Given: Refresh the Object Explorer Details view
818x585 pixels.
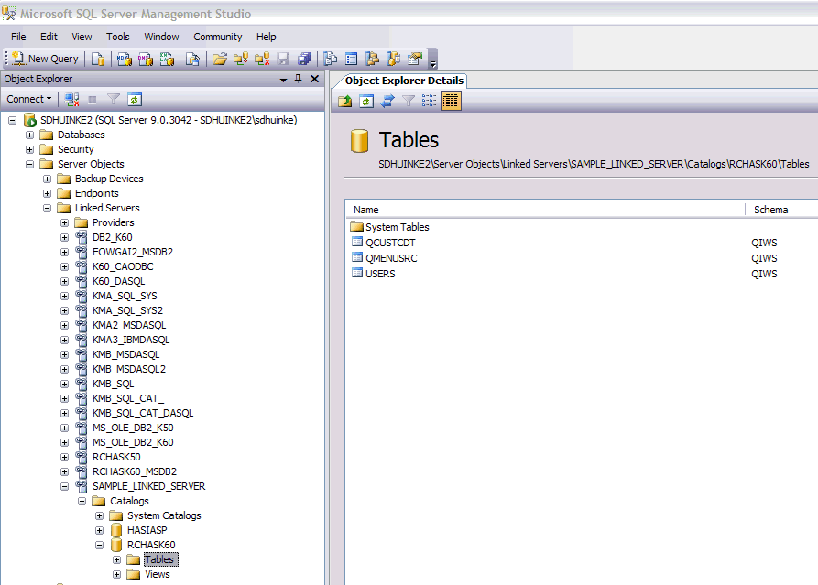Looking at the screenshot, I should pos(366,101).
